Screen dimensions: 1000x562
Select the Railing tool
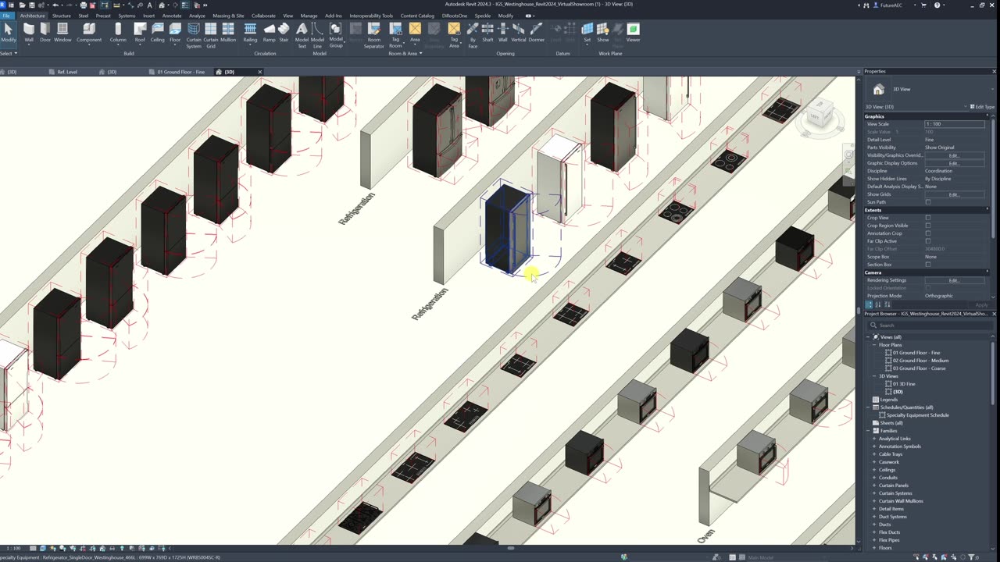click(250, 32)
